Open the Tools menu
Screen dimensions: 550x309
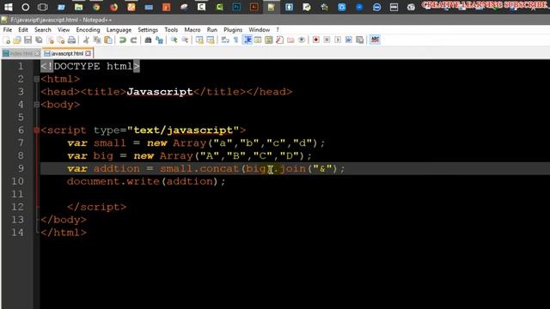[x=171, y=30]
